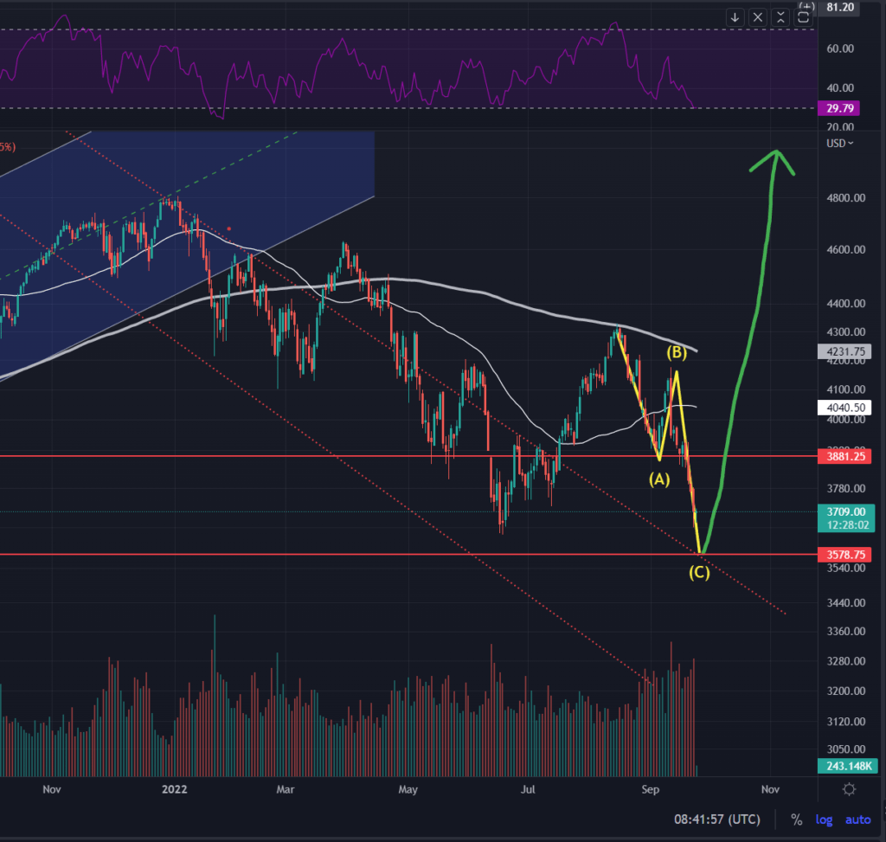This screenshot has width=886, height=842.
Task: Open chart settings gear icon
Action: tap(849, 789)
